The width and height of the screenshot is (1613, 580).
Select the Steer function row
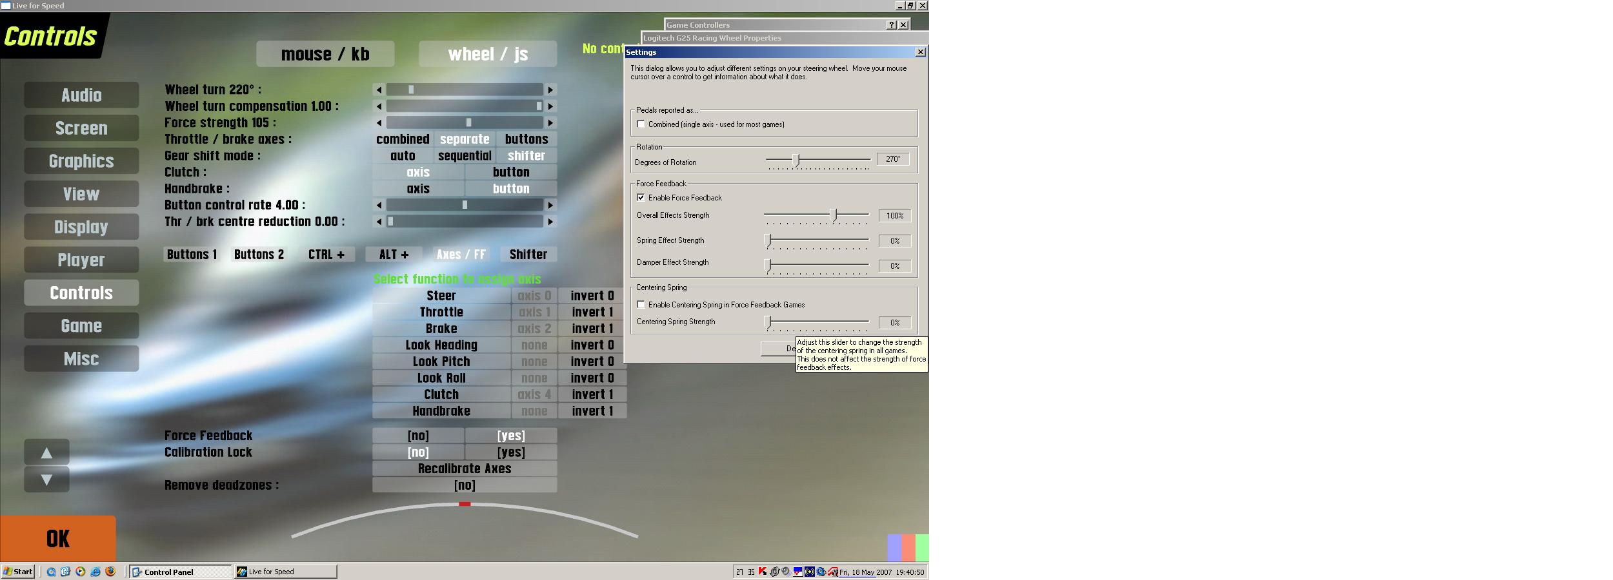coord(441,296)
